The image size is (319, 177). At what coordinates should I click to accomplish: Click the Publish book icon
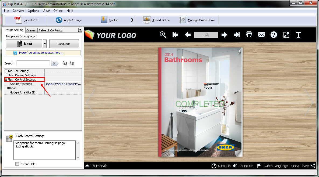click(x=104, y=20)
